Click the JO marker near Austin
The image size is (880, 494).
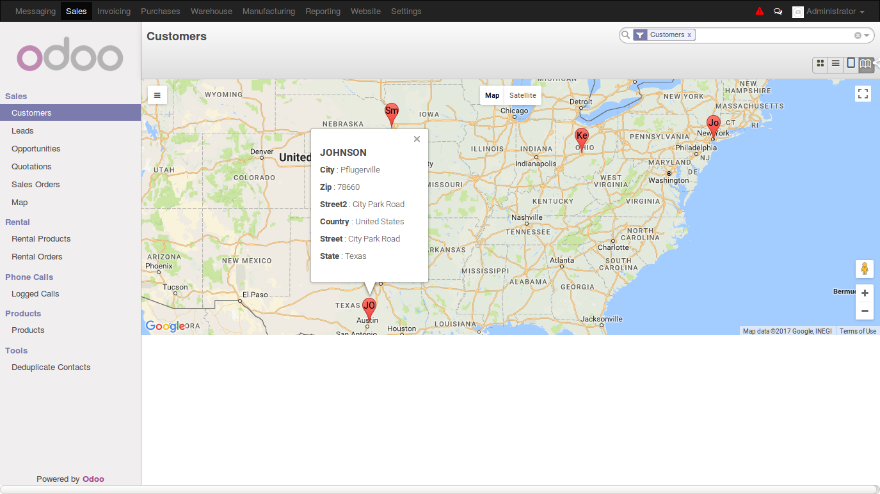[x=369, y=309]
